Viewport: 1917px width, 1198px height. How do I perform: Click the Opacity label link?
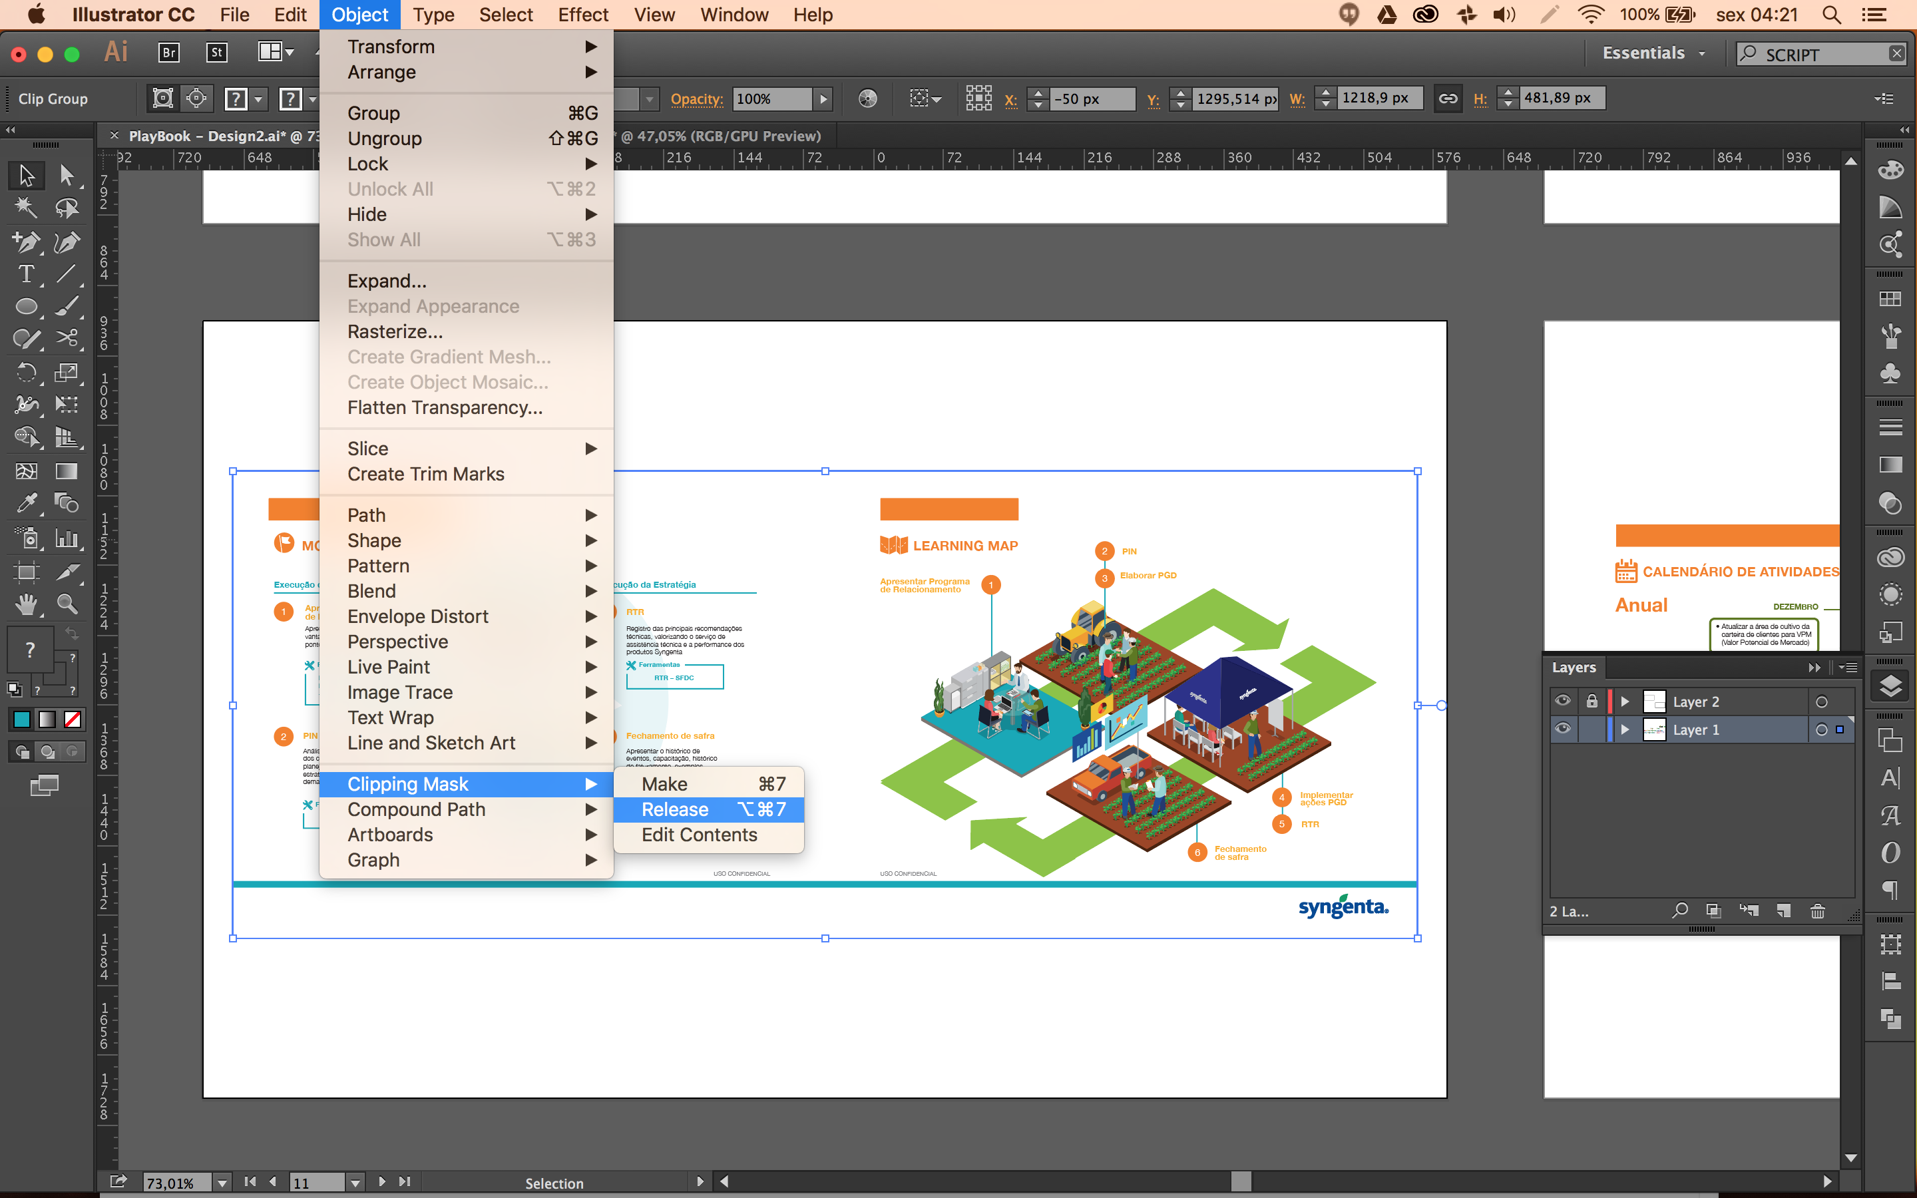[696, 99]
